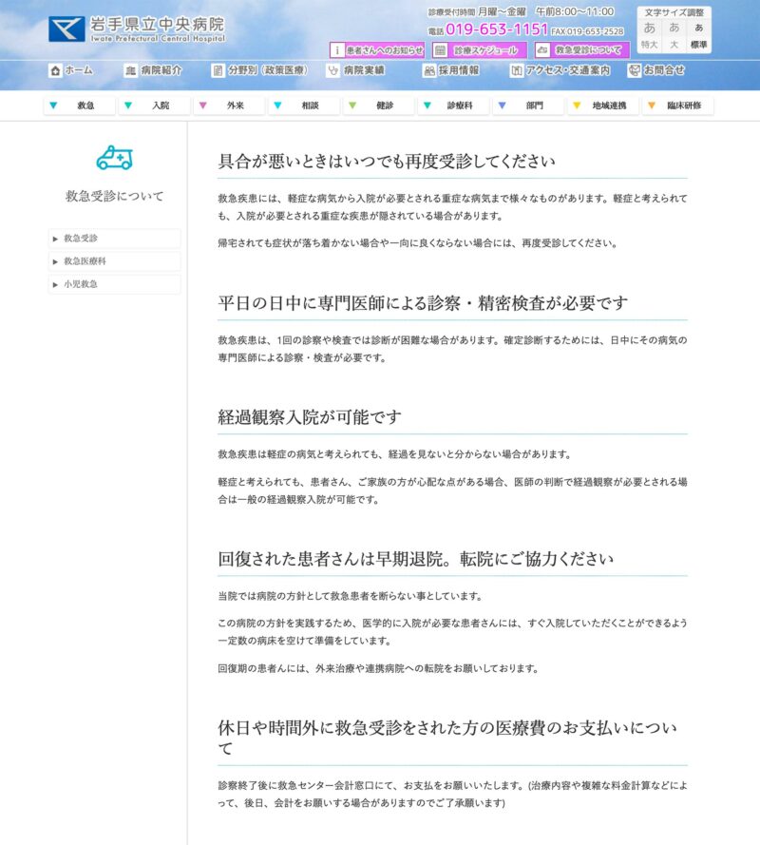The width and height of the screenshot is (760, 845).
Task: Click the map icon beside アクセス・交通案内
Action: click(517, 70)
